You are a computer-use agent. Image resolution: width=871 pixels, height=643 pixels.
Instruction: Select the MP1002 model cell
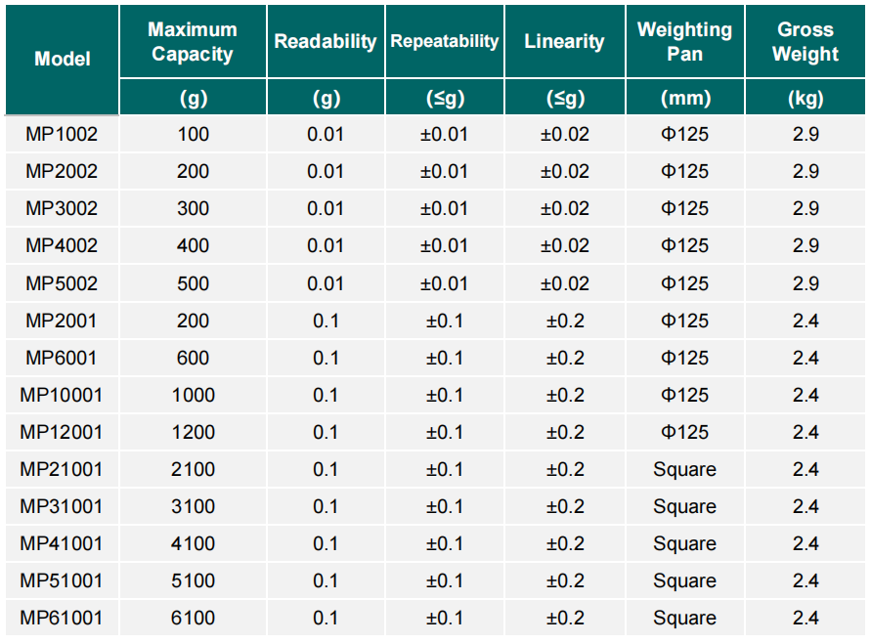point(62,134)
